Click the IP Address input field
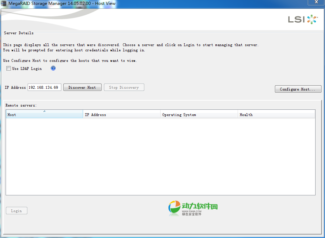 click(x=44, y=87)
